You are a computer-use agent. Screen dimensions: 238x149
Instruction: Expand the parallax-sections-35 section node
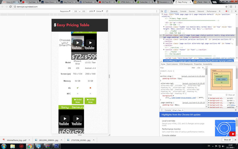click(164, 39)
